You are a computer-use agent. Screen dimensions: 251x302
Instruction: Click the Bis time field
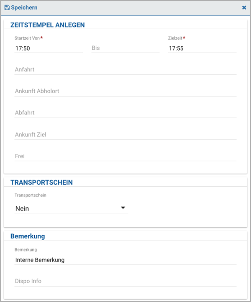[x=125, y=48]
